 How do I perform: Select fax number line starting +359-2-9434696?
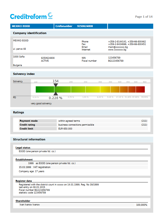pos(127,44)
